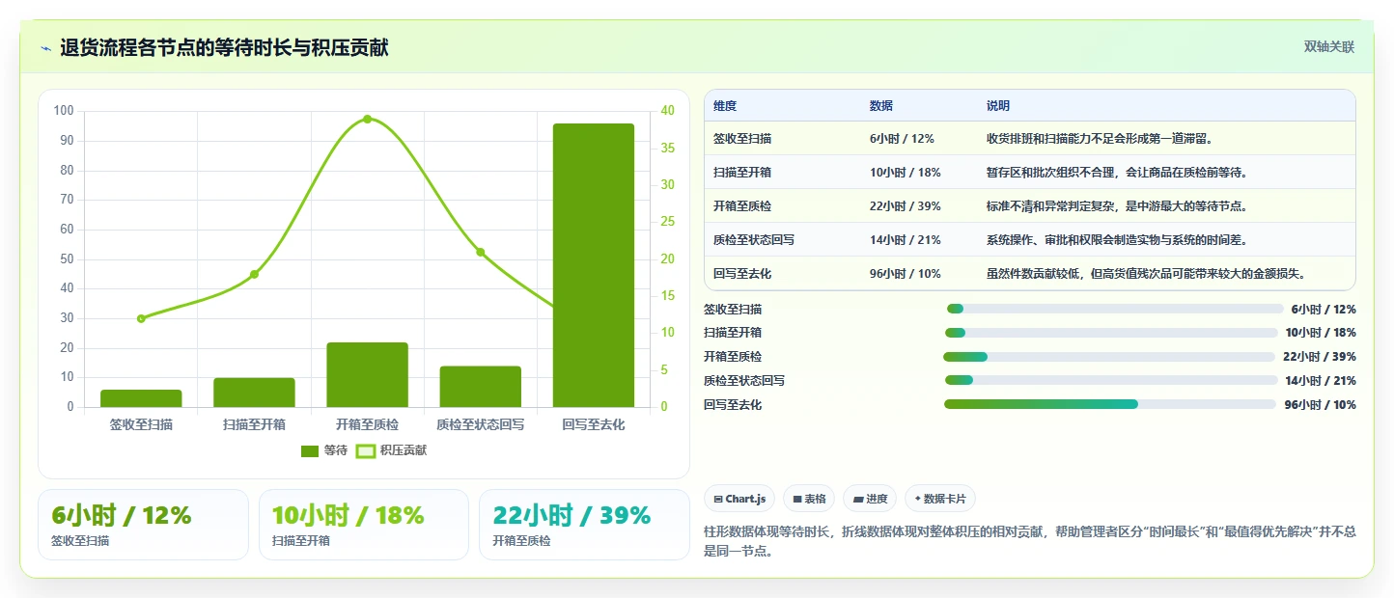Click the 22小时 / 39% data card
Image resolution: width=1394 pixels, height=598 pixels.
coord(584,525)
